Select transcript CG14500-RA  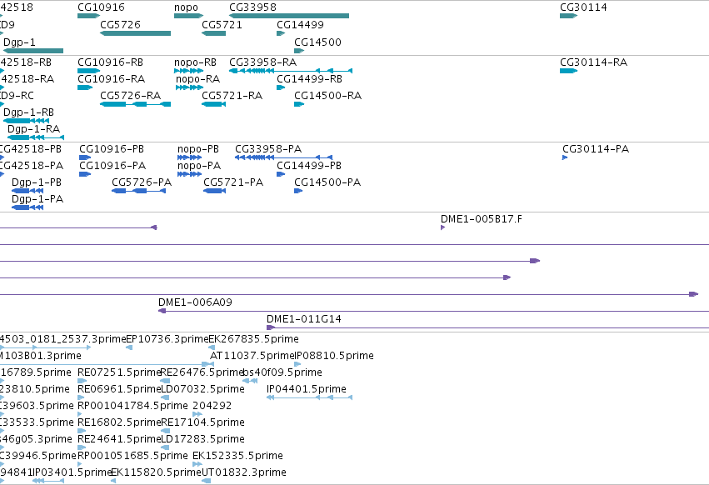tap(299, 104)
